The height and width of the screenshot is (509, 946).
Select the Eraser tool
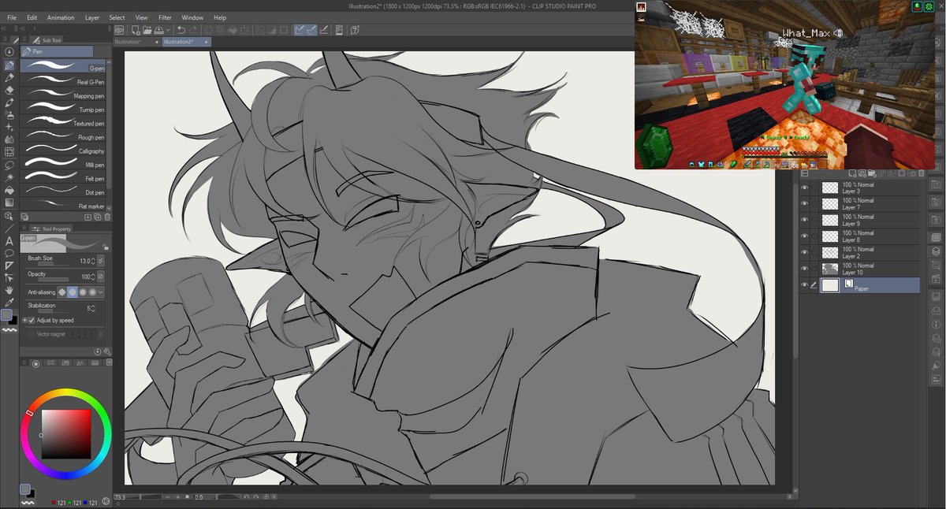pyautogui.click(x=11, y=91)
